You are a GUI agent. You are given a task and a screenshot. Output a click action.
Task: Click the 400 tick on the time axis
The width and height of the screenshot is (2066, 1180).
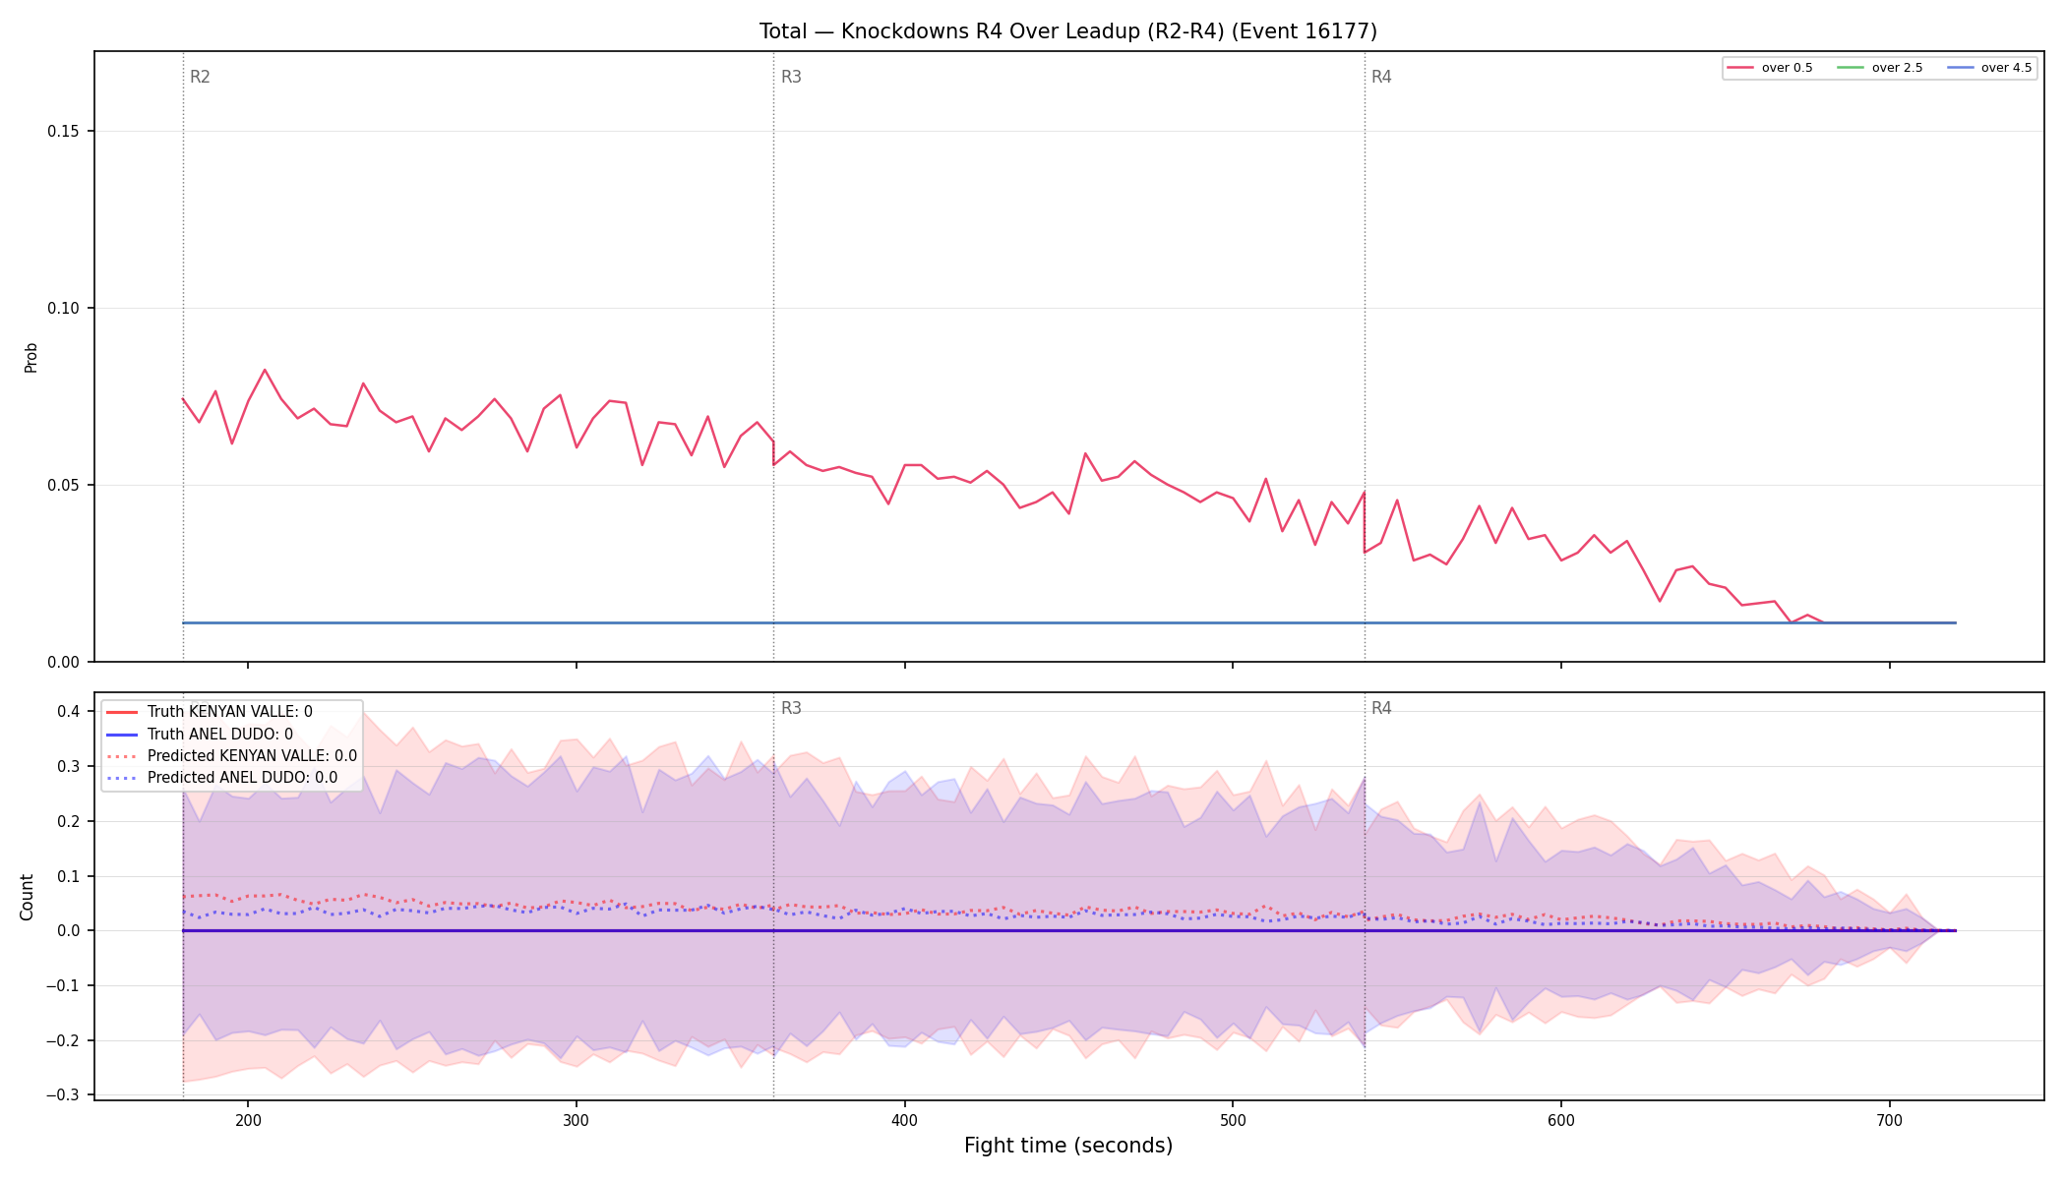pos(904,1120)
